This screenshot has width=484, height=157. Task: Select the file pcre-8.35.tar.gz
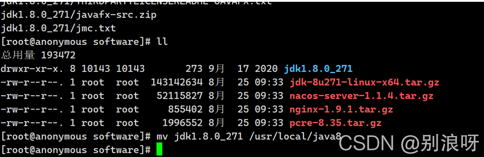coord(335,123)
